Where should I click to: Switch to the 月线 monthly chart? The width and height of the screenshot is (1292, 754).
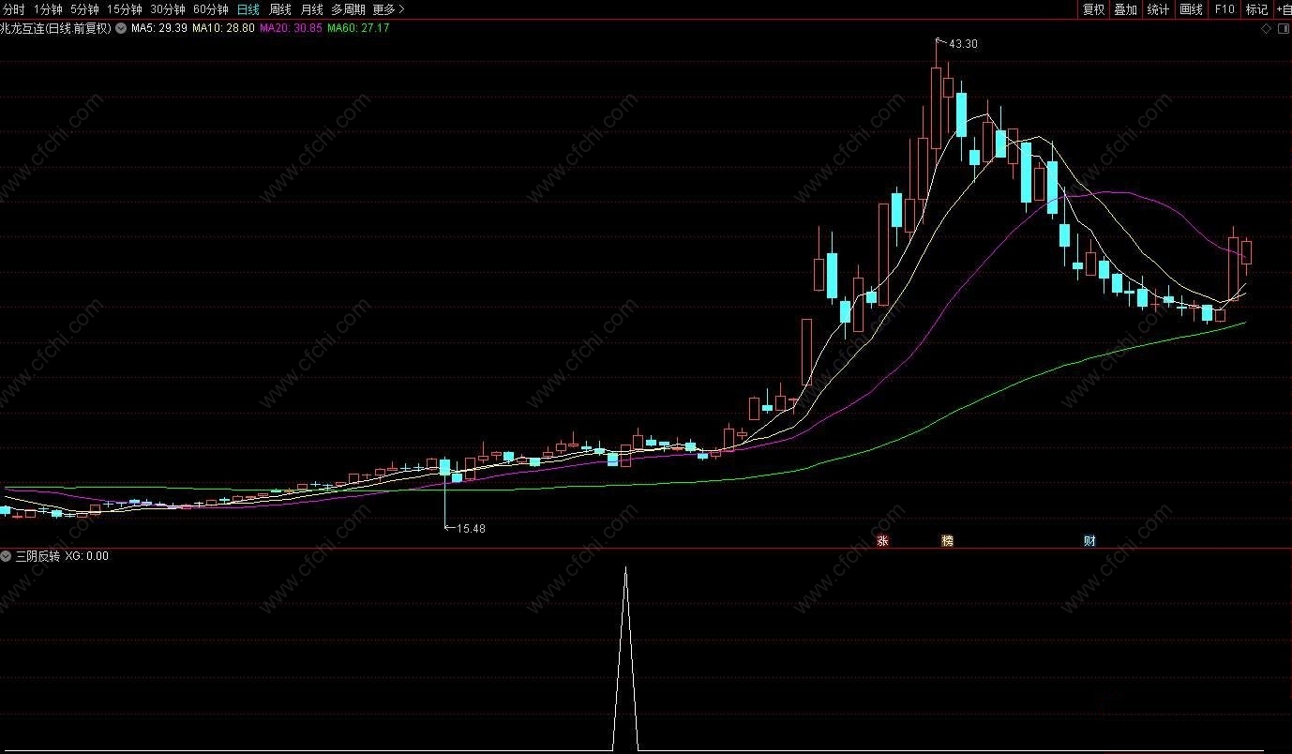click(311, 9)
